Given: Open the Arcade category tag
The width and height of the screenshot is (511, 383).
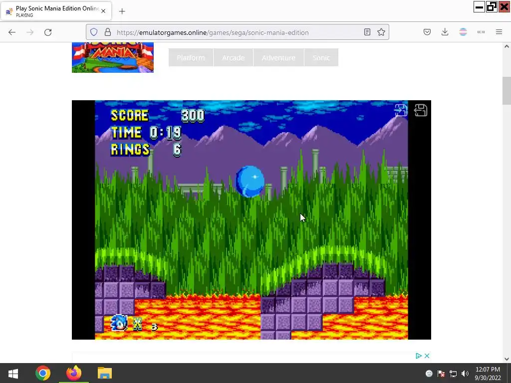Looking at the screenshot, I should (234, 58).
